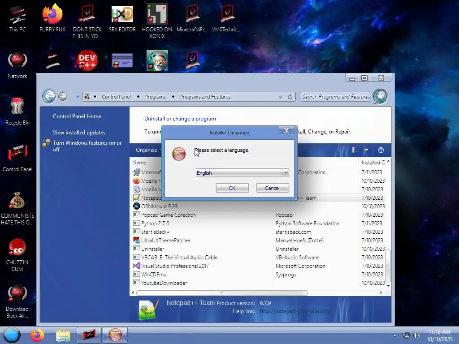The width and height of the screenshot is (459, 344).
Task: Open the Recycle Bin
Action: (x=17, y=112)
